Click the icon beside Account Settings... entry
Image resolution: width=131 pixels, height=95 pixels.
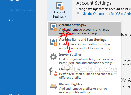(x=53, y=27)
